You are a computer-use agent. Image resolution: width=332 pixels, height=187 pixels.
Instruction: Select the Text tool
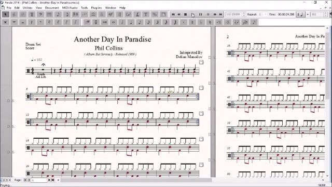[x=146, y=15]
